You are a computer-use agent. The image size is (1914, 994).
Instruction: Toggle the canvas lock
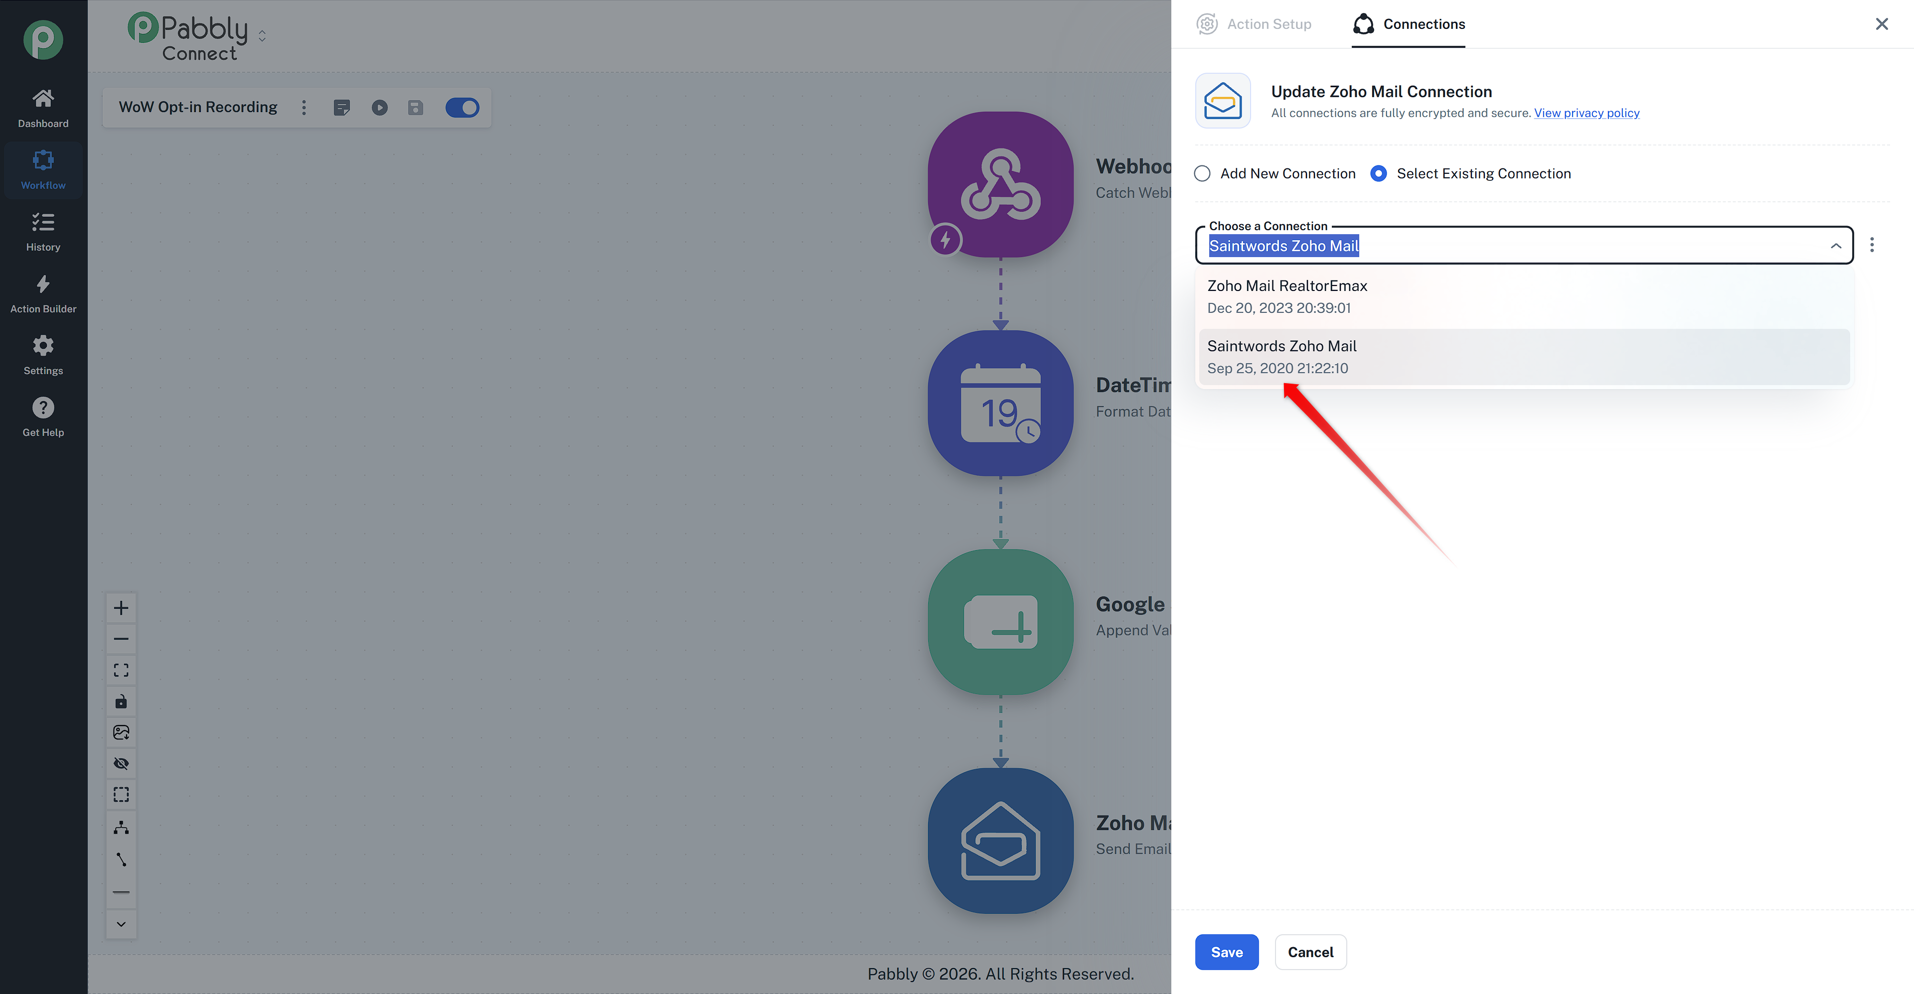tap(121, 702)
